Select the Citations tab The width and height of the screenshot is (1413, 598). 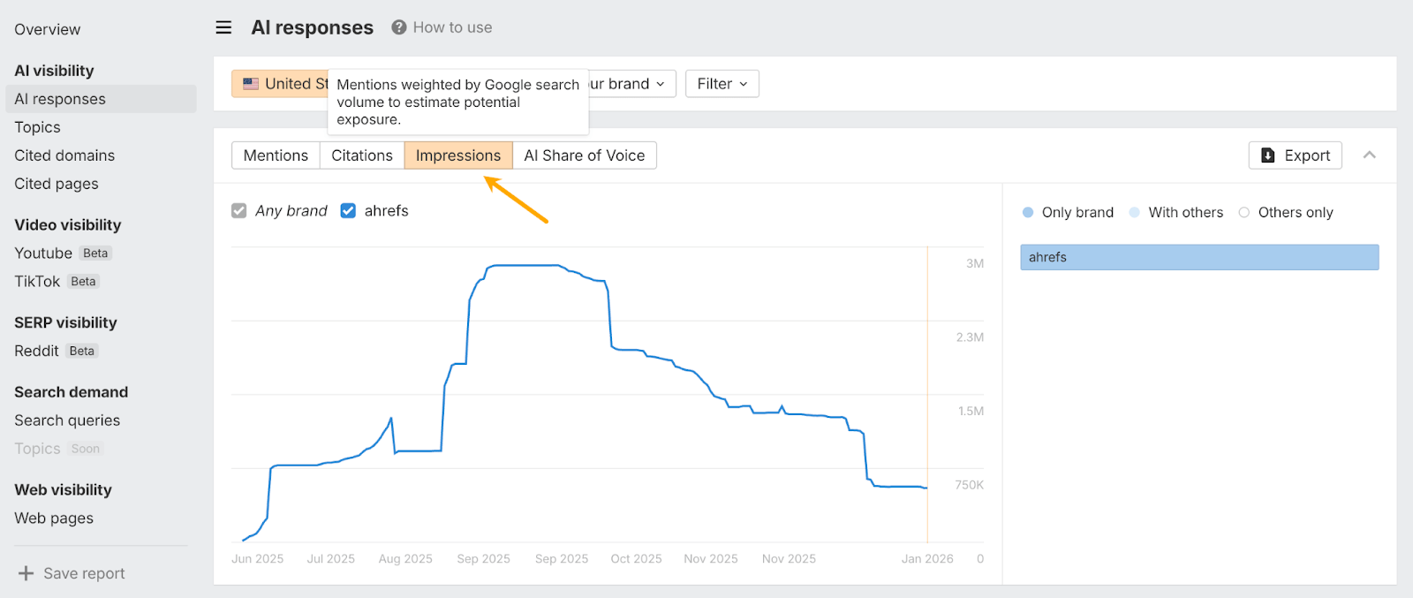(362, 155)
